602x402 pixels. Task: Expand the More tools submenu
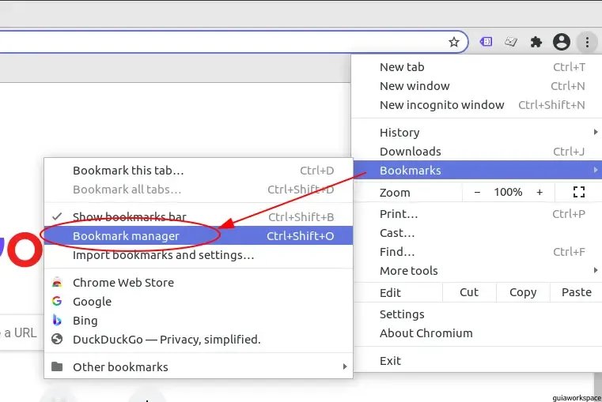[477, 271]
